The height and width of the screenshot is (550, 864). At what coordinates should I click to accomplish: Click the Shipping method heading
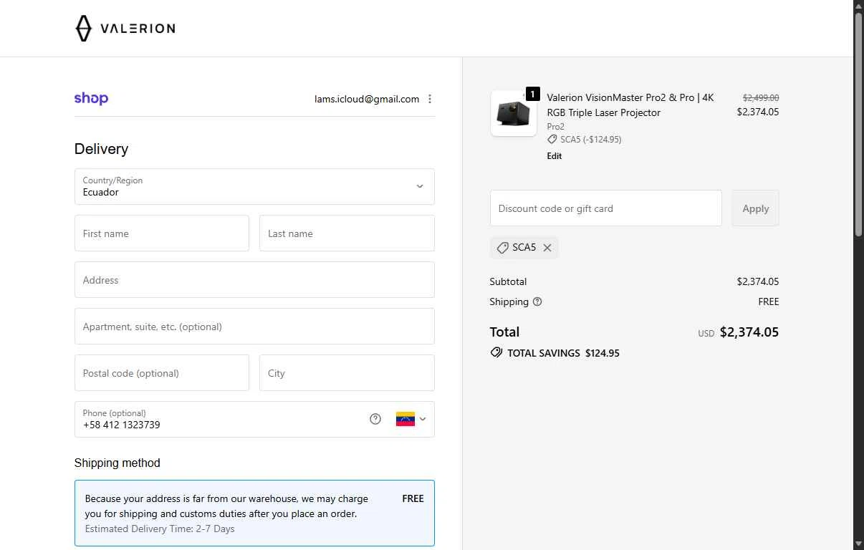[117, 463]
